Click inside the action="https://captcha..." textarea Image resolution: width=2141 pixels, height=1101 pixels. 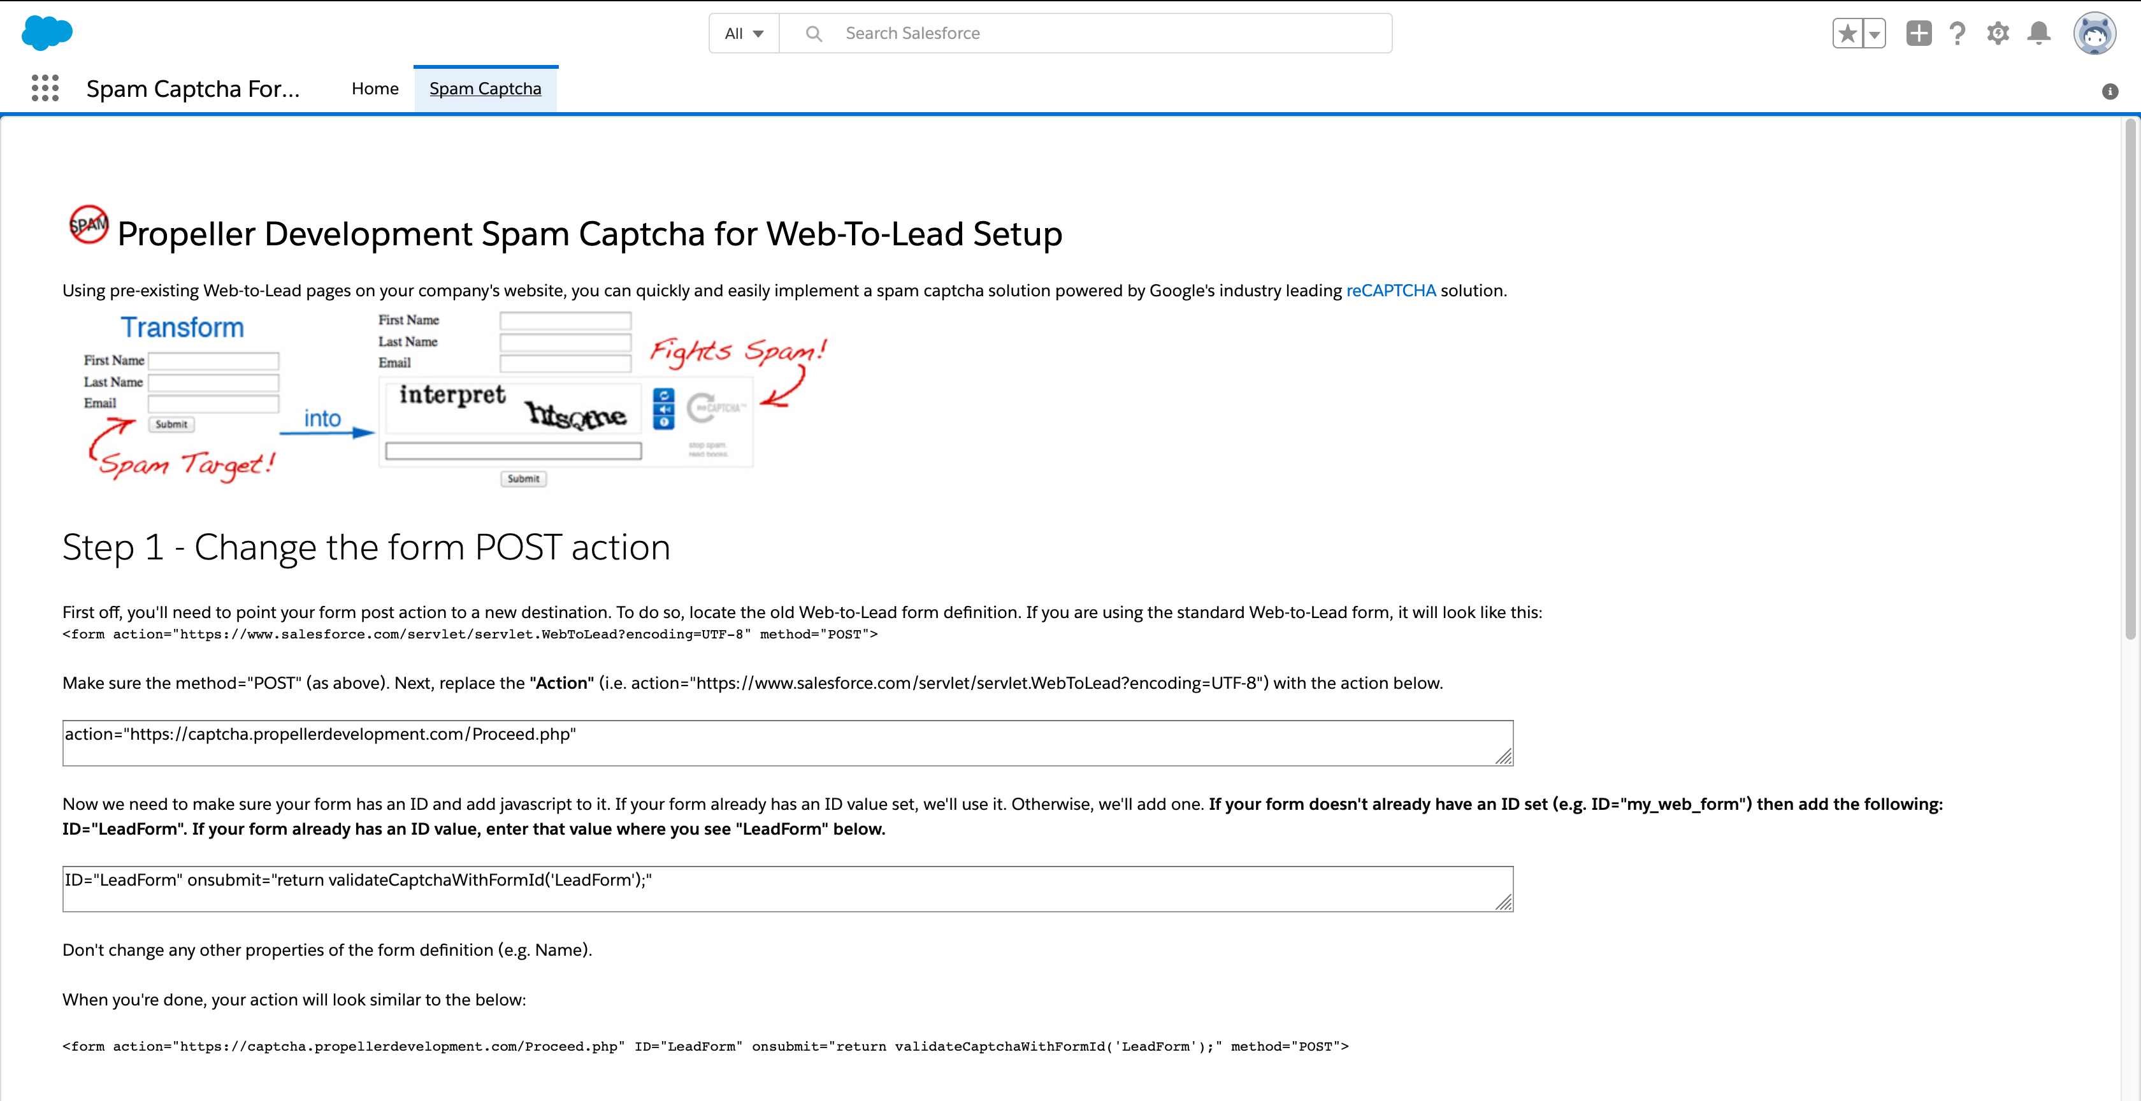787,743
